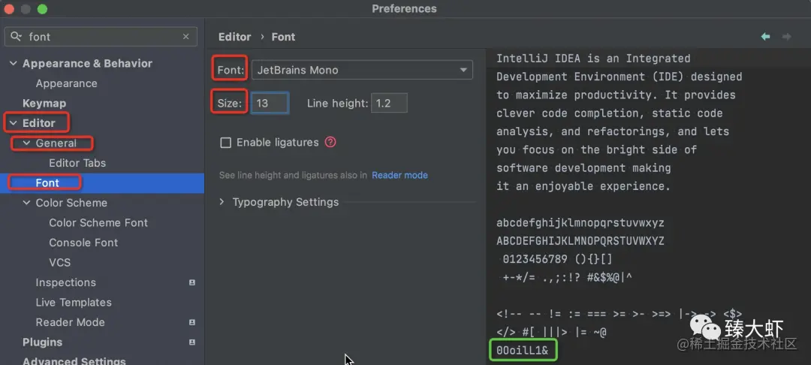811x365 pixels.
Task: Click the preview line starting 'IntelliJ IDEA is an'
Action: tap(593, 59)
